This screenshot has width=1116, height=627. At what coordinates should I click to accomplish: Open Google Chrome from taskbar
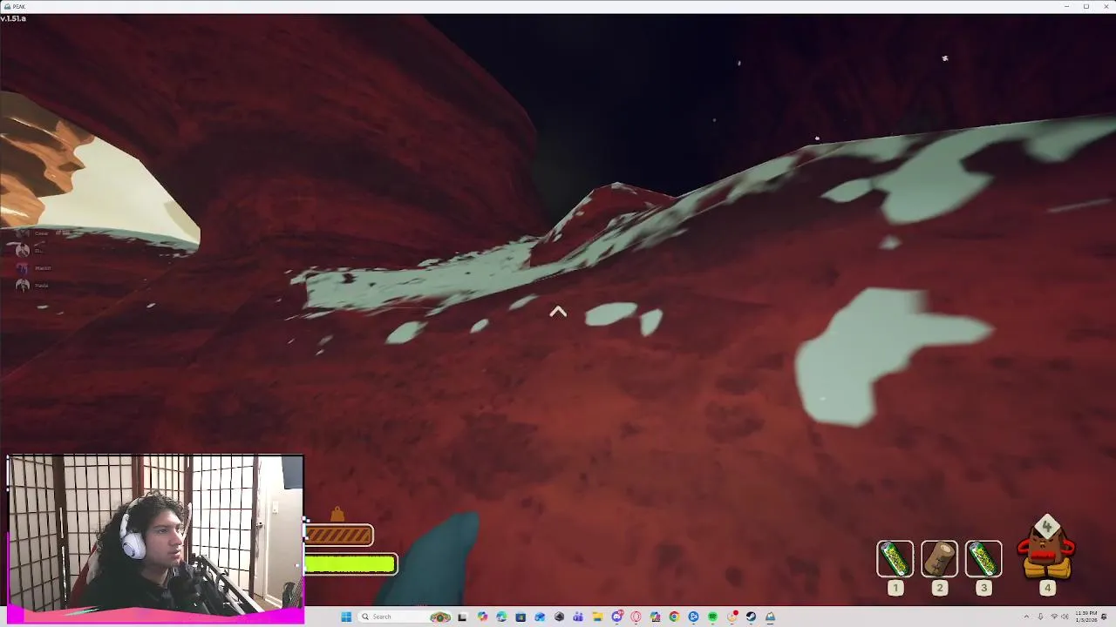(674, 617)
